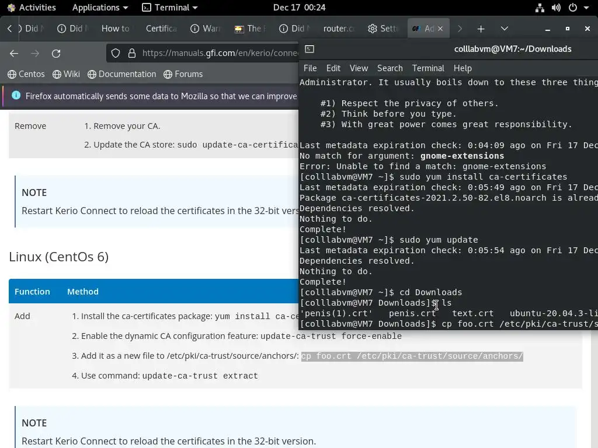Open the terminal Help menu

[x=463, y=68]
